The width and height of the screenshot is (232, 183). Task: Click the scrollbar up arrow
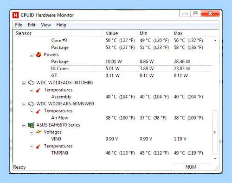pyautogui.click(x=215, y=41)
